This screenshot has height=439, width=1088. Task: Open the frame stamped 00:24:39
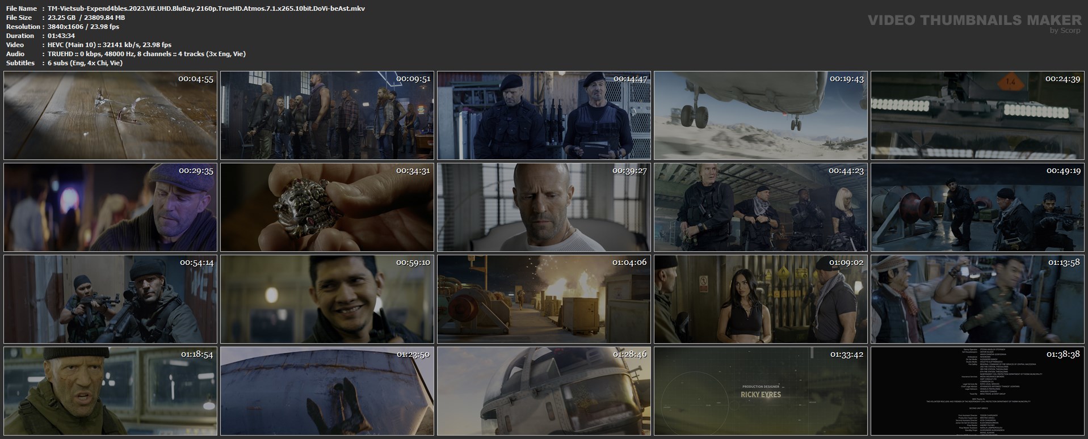point(977,116)
